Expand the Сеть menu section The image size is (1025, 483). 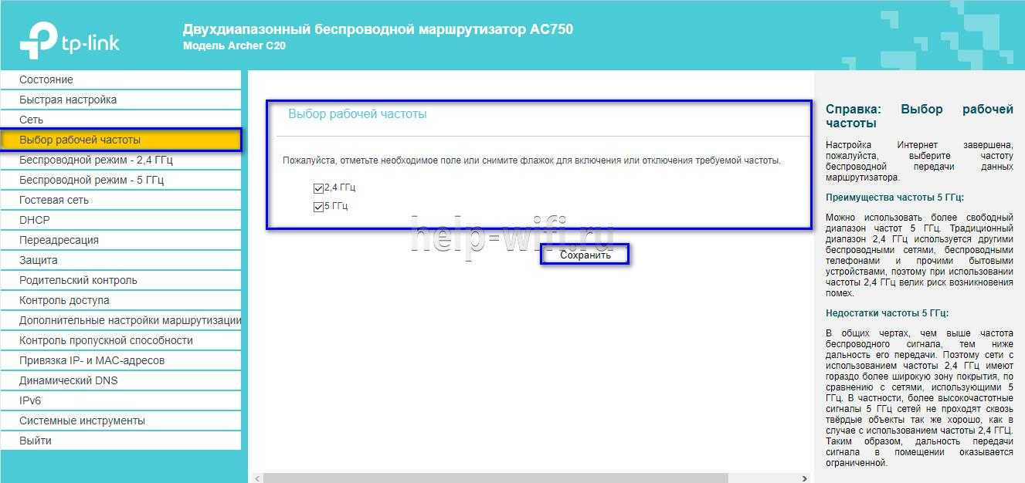(x=32, y=120)
